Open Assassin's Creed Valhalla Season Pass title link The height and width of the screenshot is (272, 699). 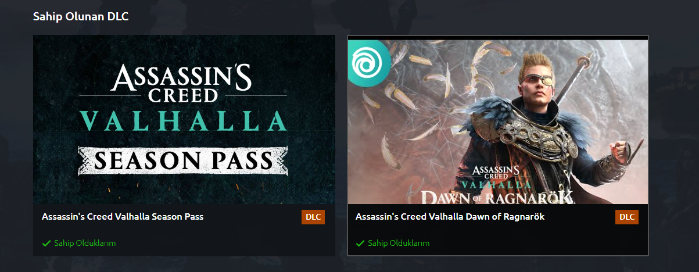pyautogui.click(x=123, y=217)
